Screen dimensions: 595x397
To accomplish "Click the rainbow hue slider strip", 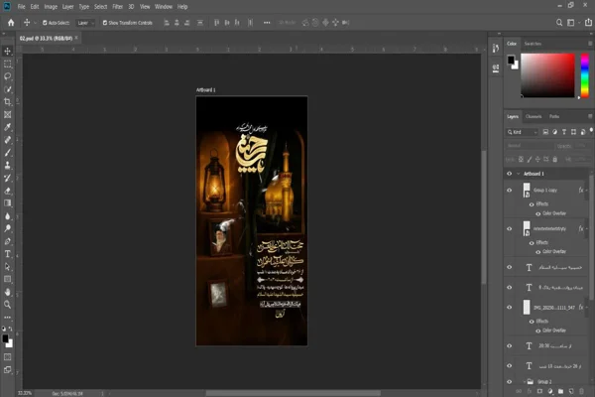I will (x=585, y=75).
